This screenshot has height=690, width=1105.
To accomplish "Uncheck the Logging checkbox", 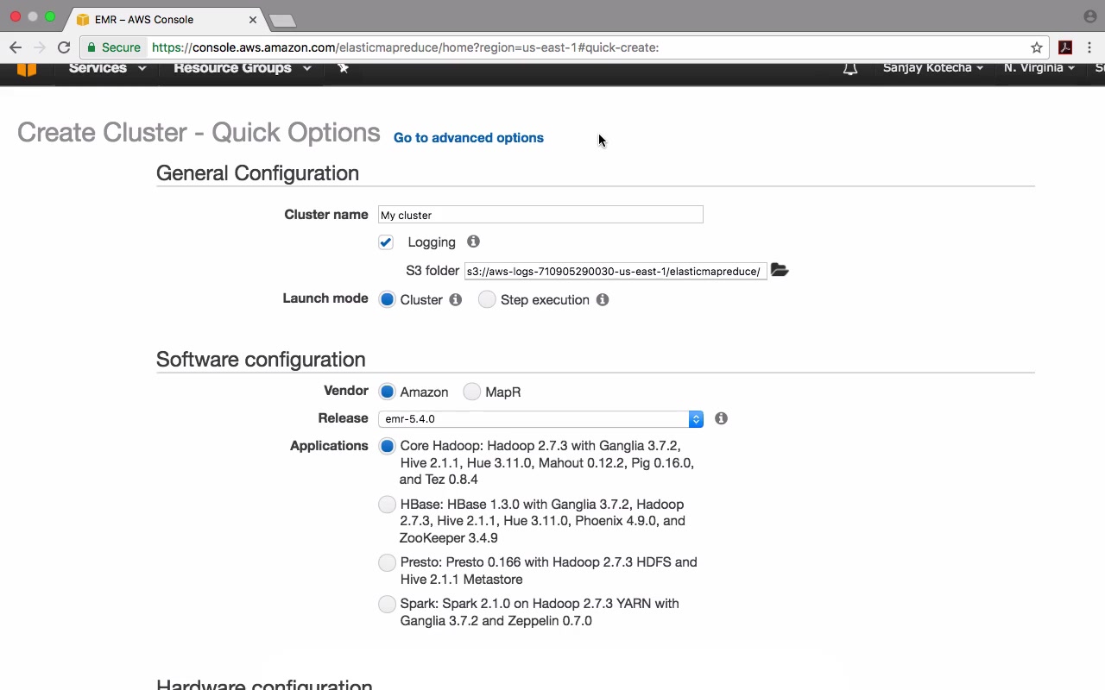I will tap(386, 242).
